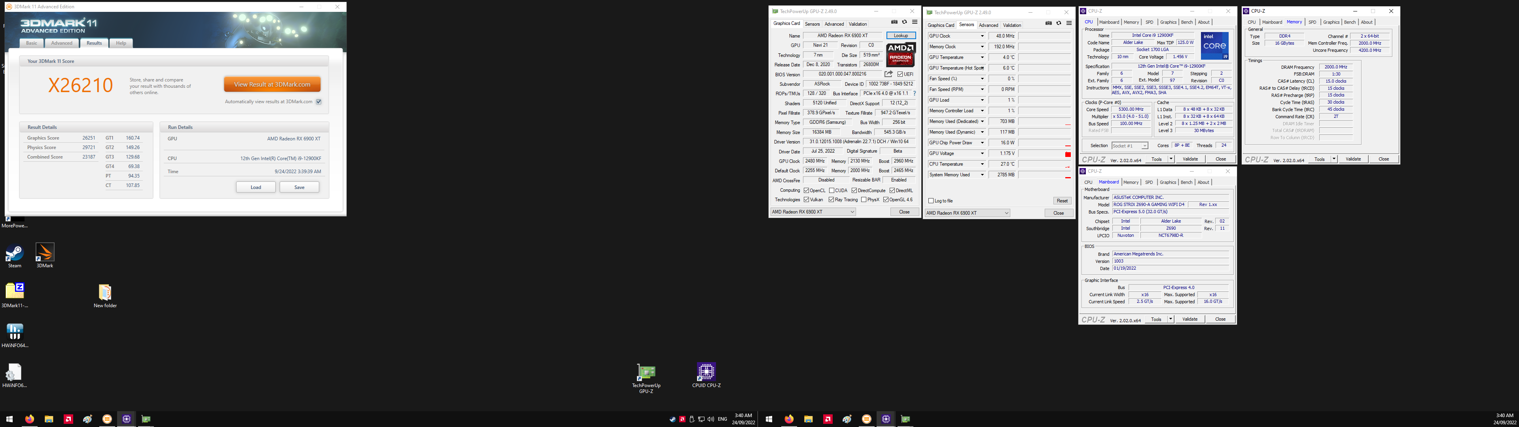1519x427 pixels.
Task: Enable the Log to file checkbox
Action: pos(931,201)
